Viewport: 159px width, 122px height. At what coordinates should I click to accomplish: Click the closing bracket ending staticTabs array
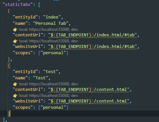pyautogui.click(x=4, y=120)
